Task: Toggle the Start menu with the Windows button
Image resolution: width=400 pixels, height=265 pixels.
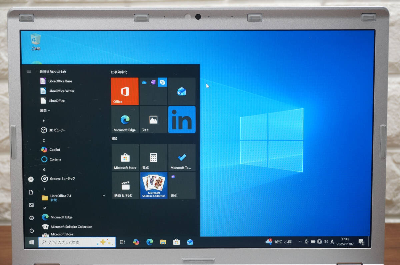Action: coord(32,242)
